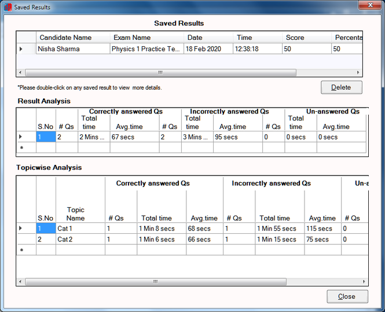Click the Exam Name column header
This screenshot has height=312, width=385.
(147, 38)
